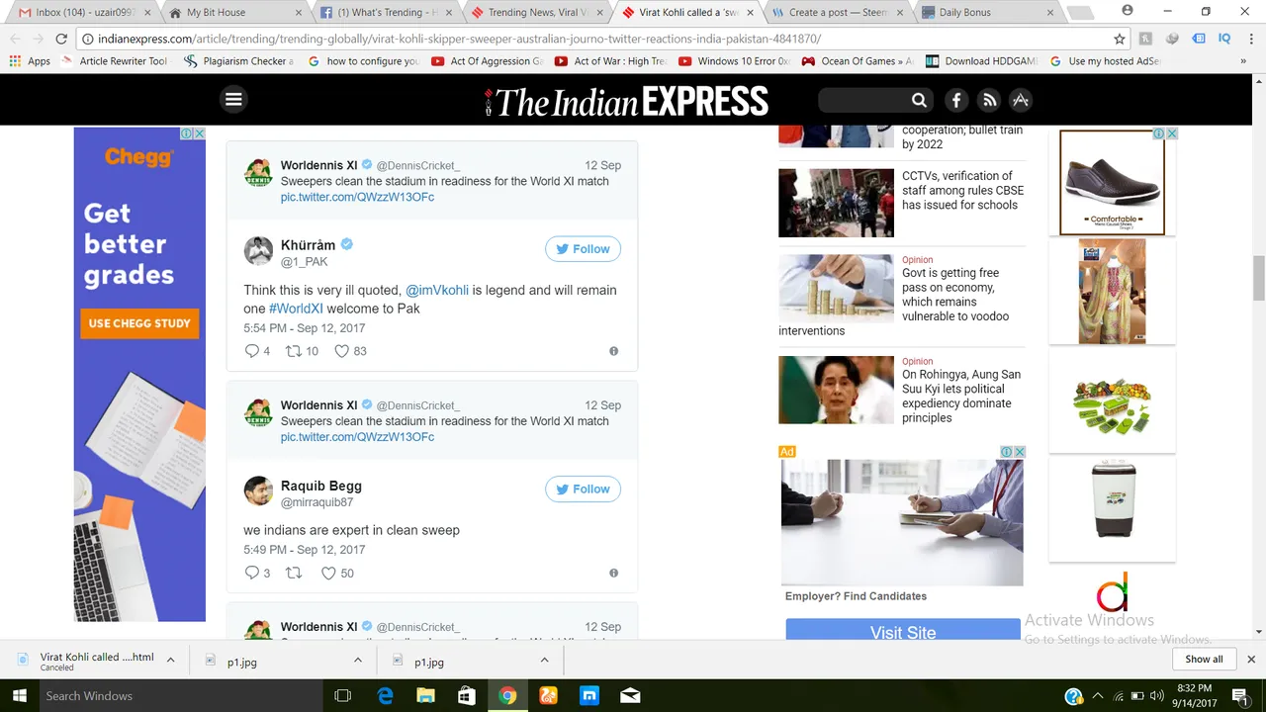Expand options for second p1.jpg download
1266x712 pixels.
pos(545,660)
